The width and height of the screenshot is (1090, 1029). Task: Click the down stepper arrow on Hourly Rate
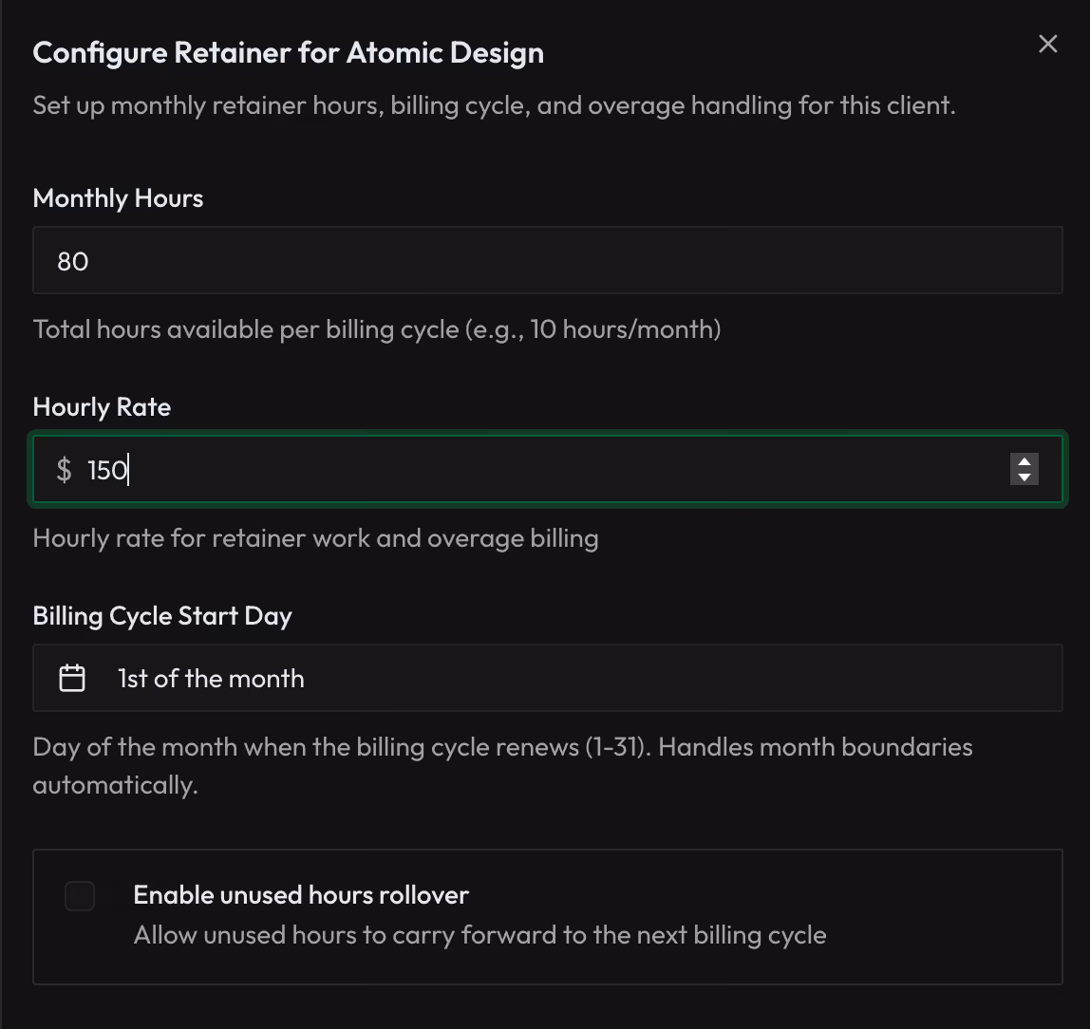[x=1024, y=477]
